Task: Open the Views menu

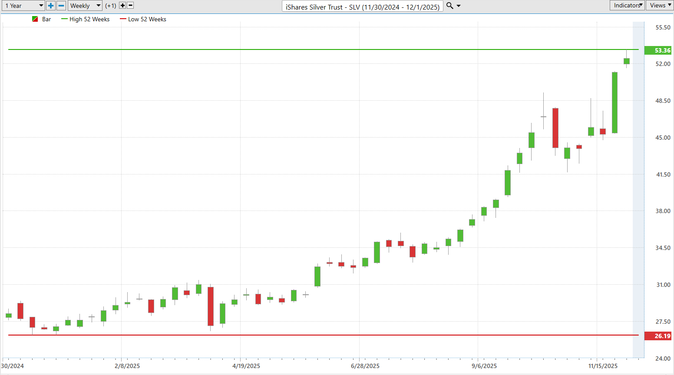Action: (660, 5)
